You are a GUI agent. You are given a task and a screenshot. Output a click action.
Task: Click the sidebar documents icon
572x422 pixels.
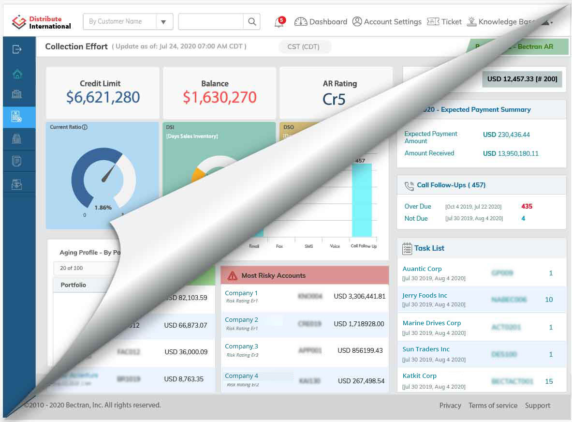click(x=17, y=161)
